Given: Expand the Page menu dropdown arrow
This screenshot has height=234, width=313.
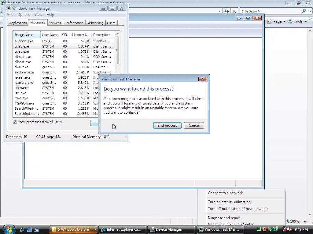Looking at the screenshot, I should [284, 21].
